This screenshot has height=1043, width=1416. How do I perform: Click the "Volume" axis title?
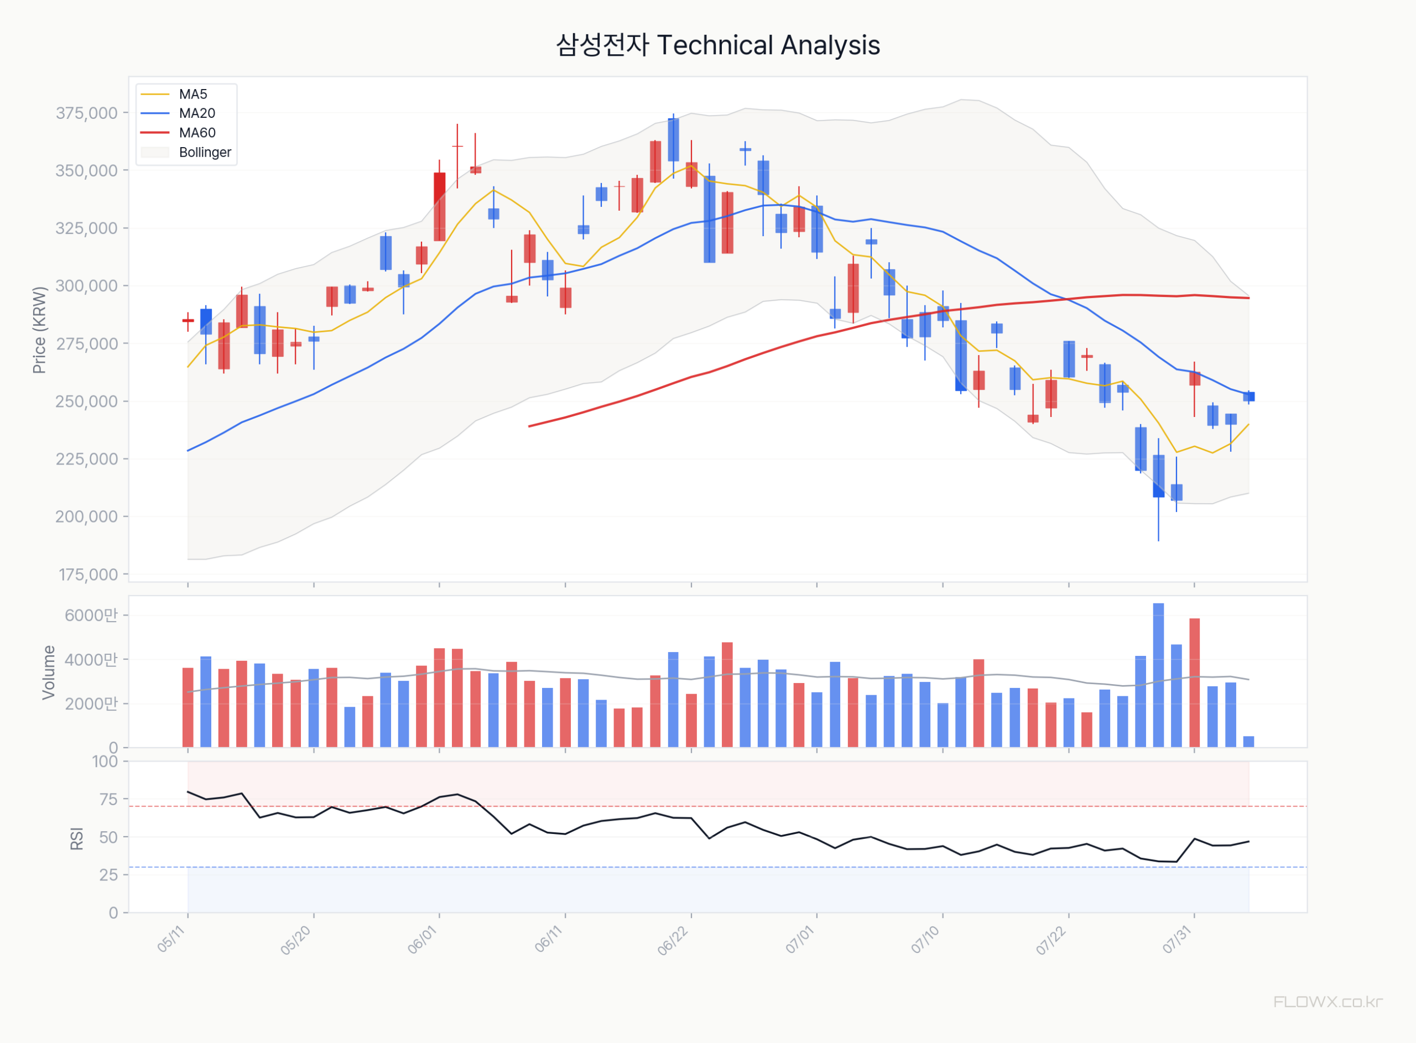coord(48,672)
